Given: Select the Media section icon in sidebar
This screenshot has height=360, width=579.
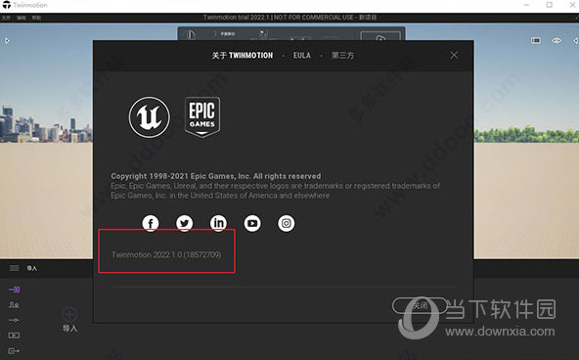Looking at the screenshot, I should [x=14, y=336].
